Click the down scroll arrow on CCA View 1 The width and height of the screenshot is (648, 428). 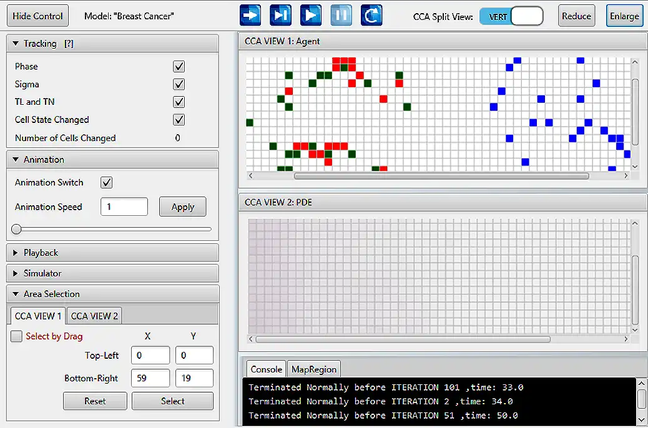[635, 167]
